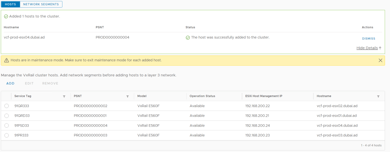
Task: Click the ADD hosts button
Action: click(x=10, y=83)
